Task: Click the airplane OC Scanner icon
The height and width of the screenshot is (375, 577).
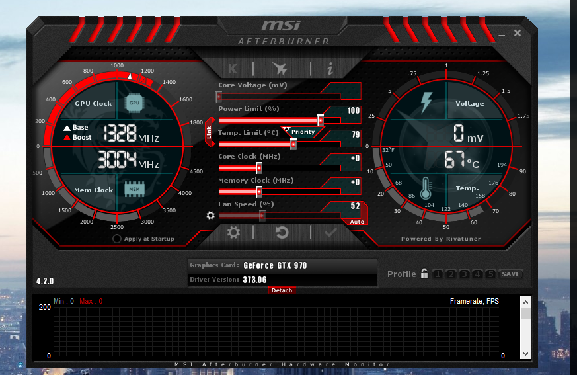Action: click(280, 69)
